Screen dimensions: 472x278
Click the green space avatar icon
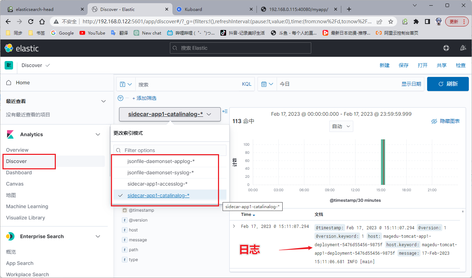coord(8,65)
